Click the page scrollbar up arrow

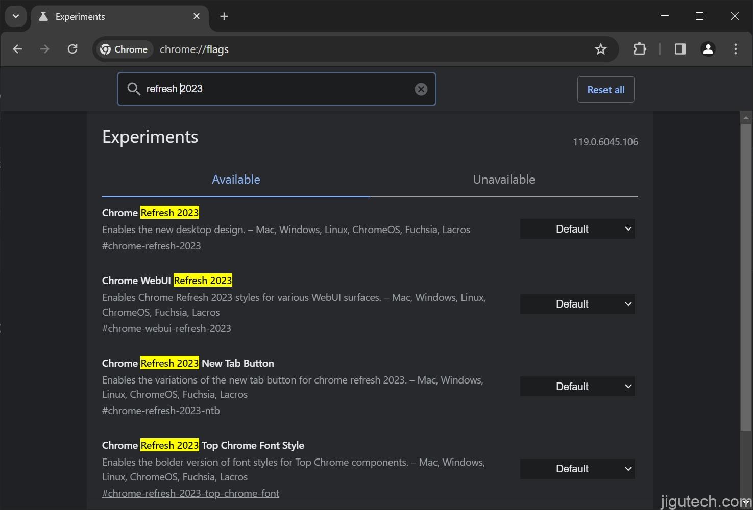(x=746, y=118)
